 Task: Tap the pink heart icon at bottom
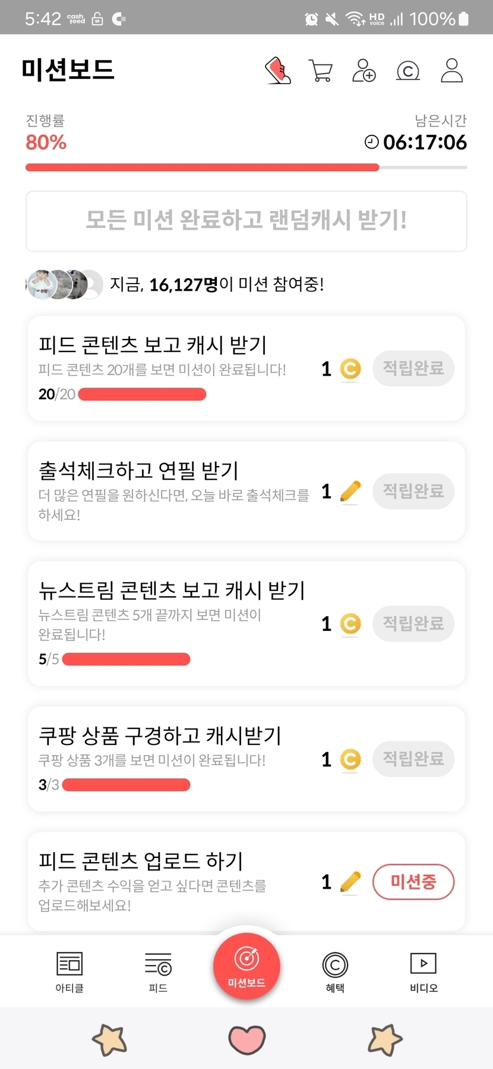246,1040
